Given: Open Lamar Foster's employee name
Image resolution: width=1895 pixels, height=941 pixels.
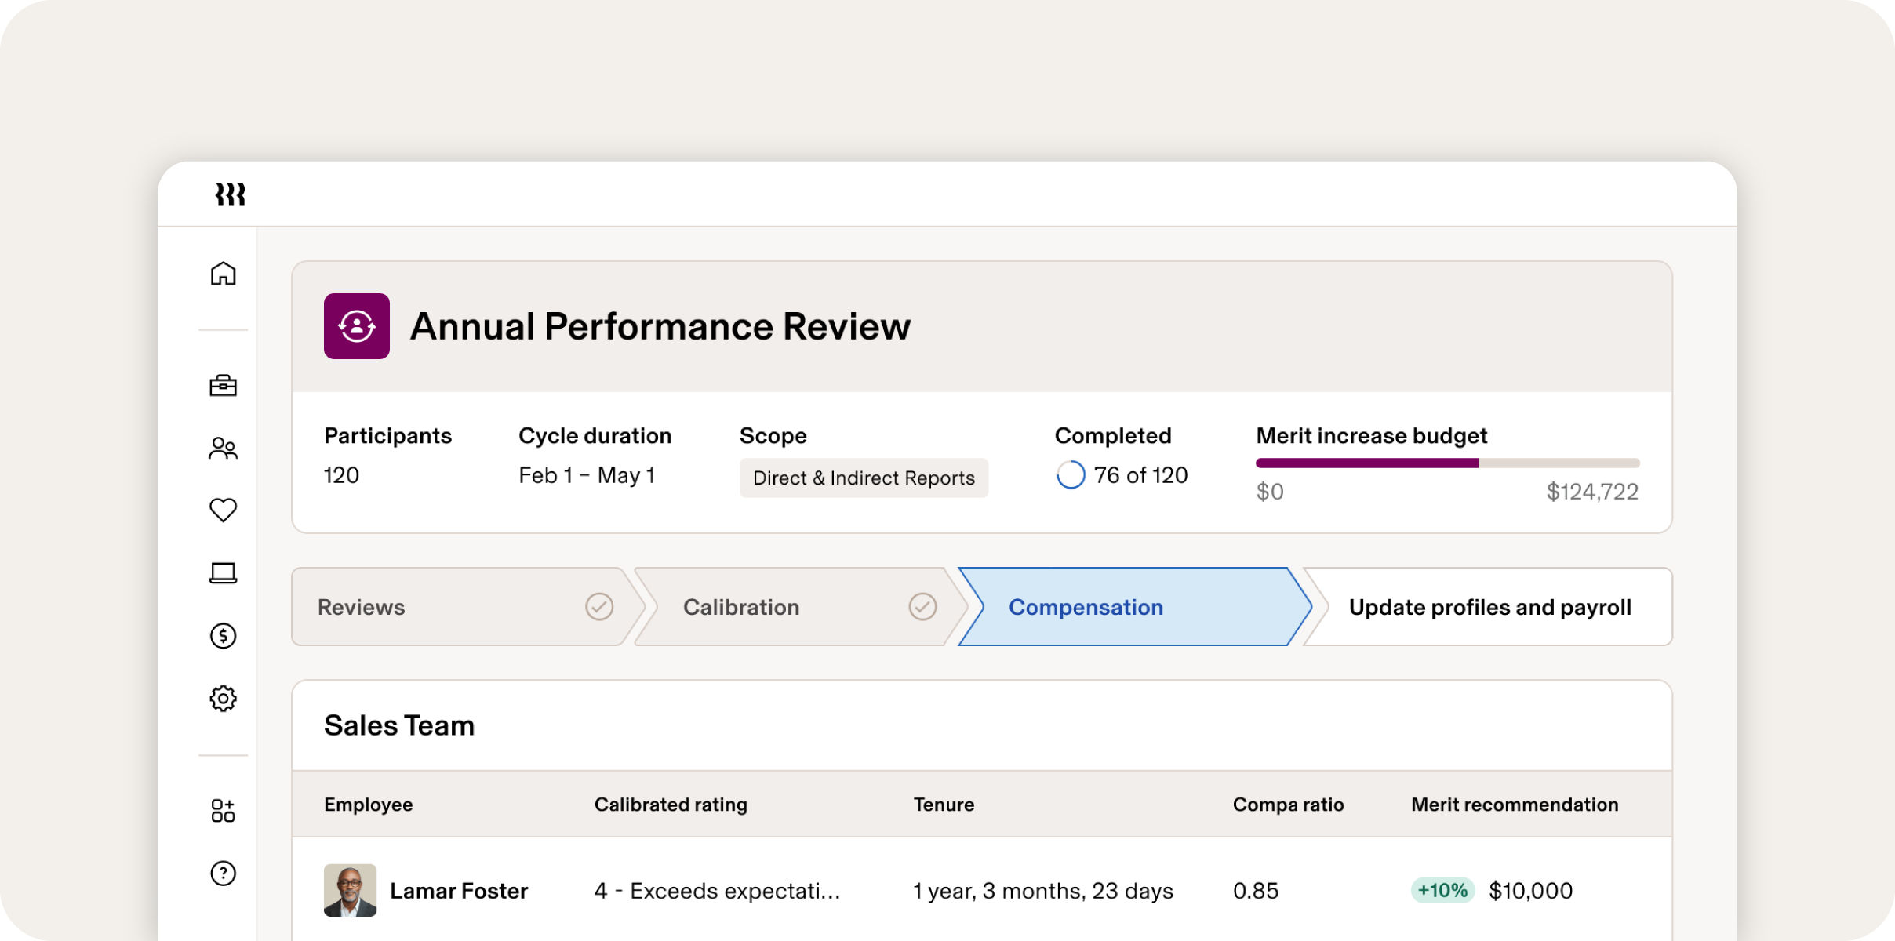Looking at the screenshot, I should click(x=459, y=891).
